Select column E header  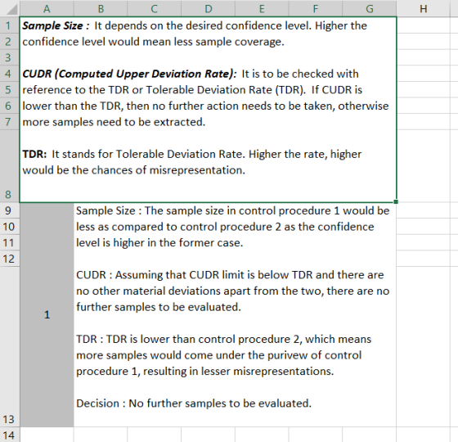tap(262, 8)
